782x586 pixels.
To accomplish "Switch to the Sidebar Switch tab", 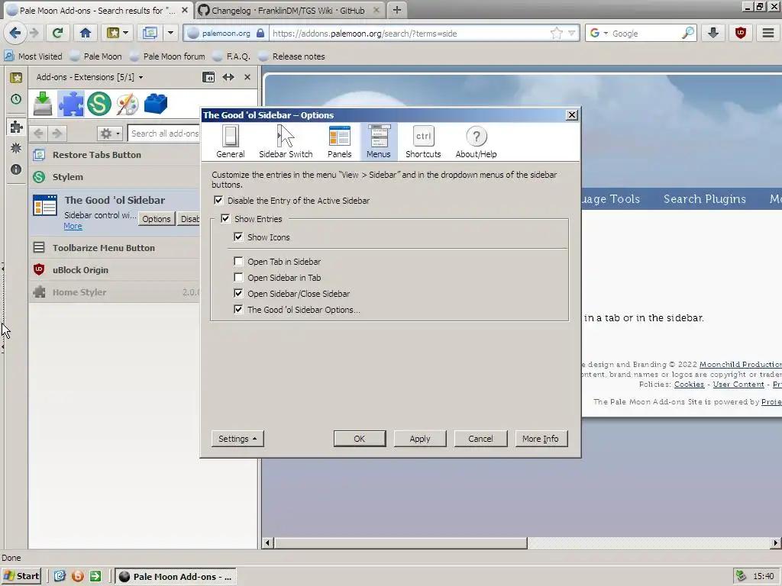I will coord(286,141).
